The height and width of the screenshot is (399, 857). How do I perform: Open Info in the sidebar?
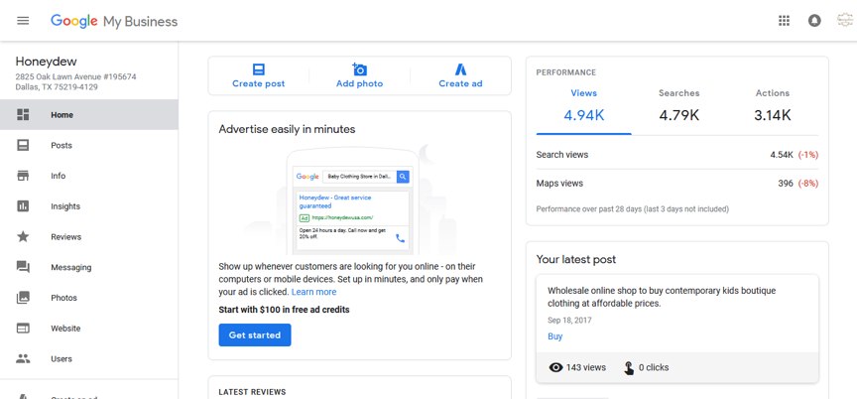[x=89, y=176]
